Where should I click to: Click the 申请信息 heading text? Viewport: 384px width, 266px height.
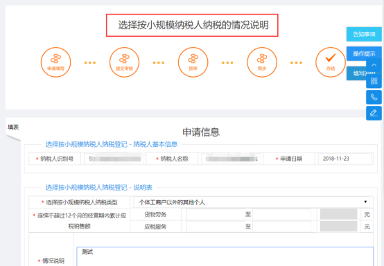(201, 132)
